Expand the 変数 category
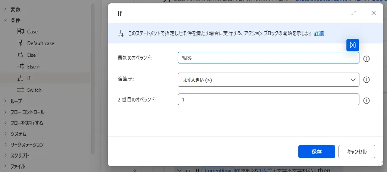 click(5, 9)
